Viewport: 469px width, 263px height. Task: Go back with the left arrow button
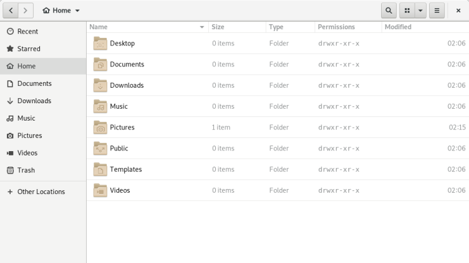click(x=12, y=11)
